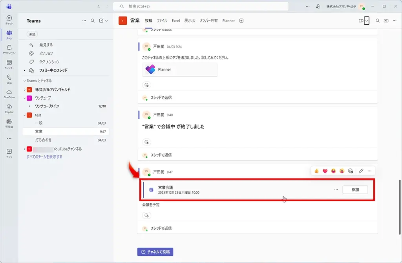Open the Chat icon in left rail
This screenshot has width=402, height=263.
(x=9, y=20)
